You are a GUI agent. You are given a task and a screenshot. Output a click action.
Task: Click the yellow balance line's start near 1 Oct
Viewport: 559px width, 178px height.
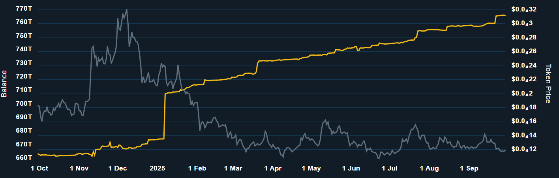(38, 154)
